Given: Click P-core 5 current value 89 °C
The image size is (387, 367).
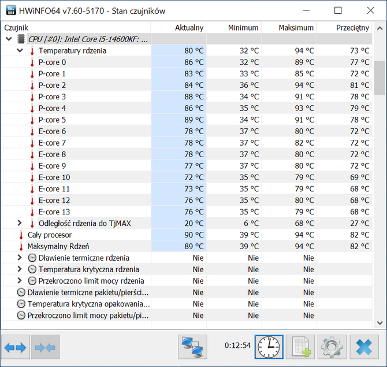Looking at the screenshot, I should click(194, 120).
